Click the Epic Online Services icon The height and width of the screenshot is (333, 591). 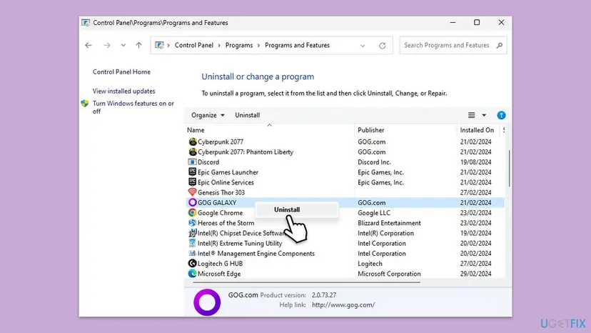pos(192,182)
